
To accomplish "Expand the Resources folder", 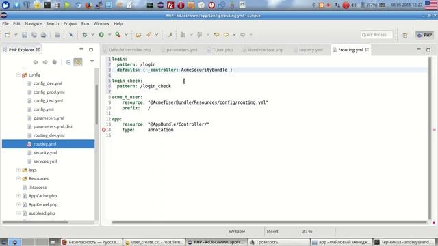I will (x=18, y=178).
